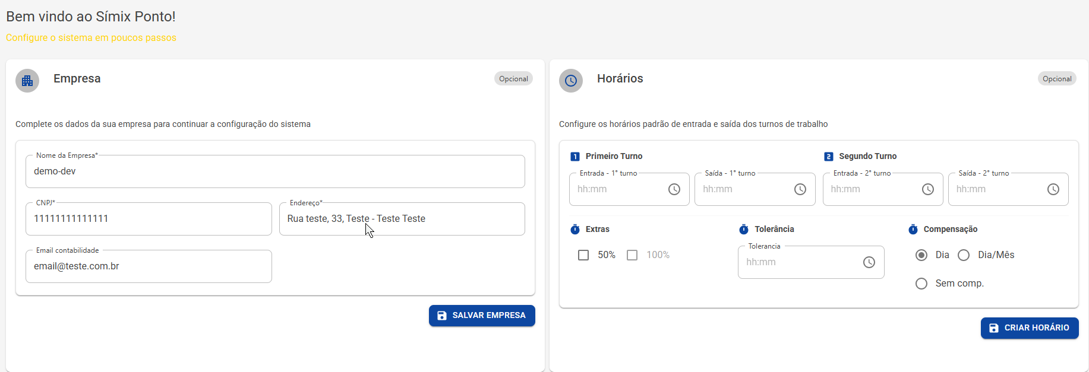Select the Sem comp. option
Image resolution: width=1089 pixels, height=372 pixels.
pyautogui.click(x=921, y=284)
